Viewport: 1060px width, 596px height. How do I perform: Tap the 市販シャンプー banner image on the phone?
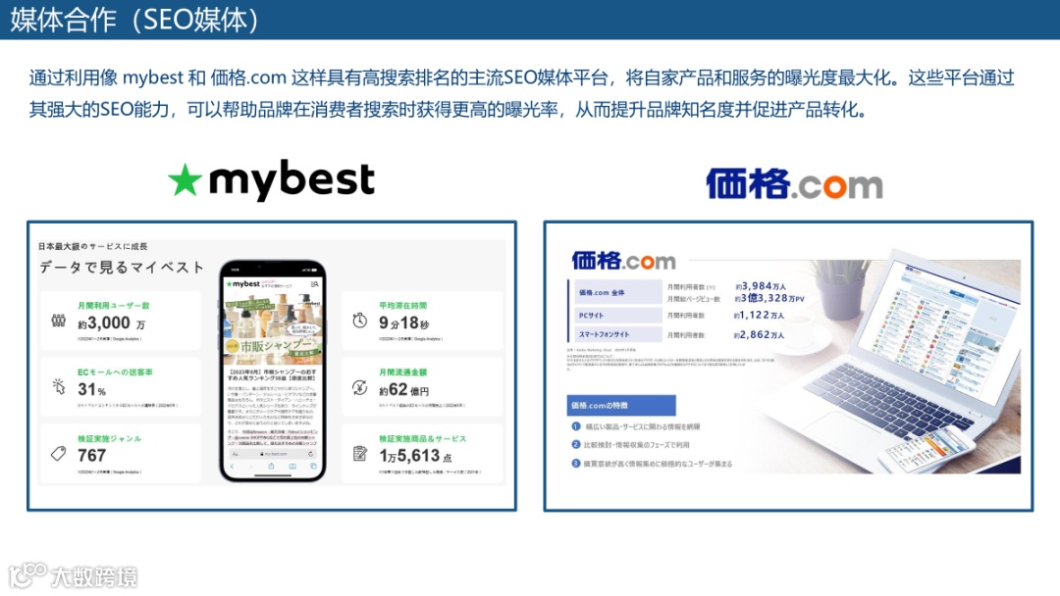coord(273,328)
